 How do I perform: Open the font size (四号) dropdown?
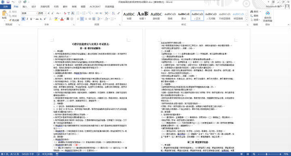pos(45,13)
